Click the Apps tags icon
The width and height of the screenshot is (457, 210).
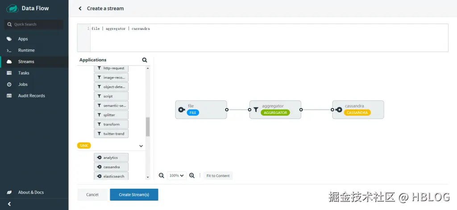click(9, 39)
